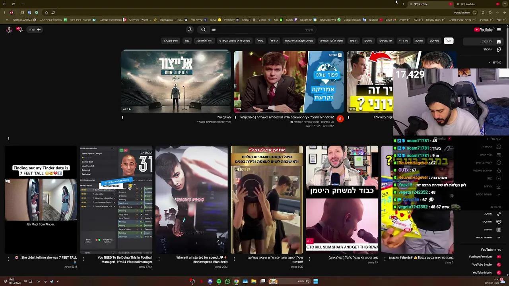The height and width of the screenshot is (286, 509).
Task: Open the account avatar menu
Action: (9, 29)
